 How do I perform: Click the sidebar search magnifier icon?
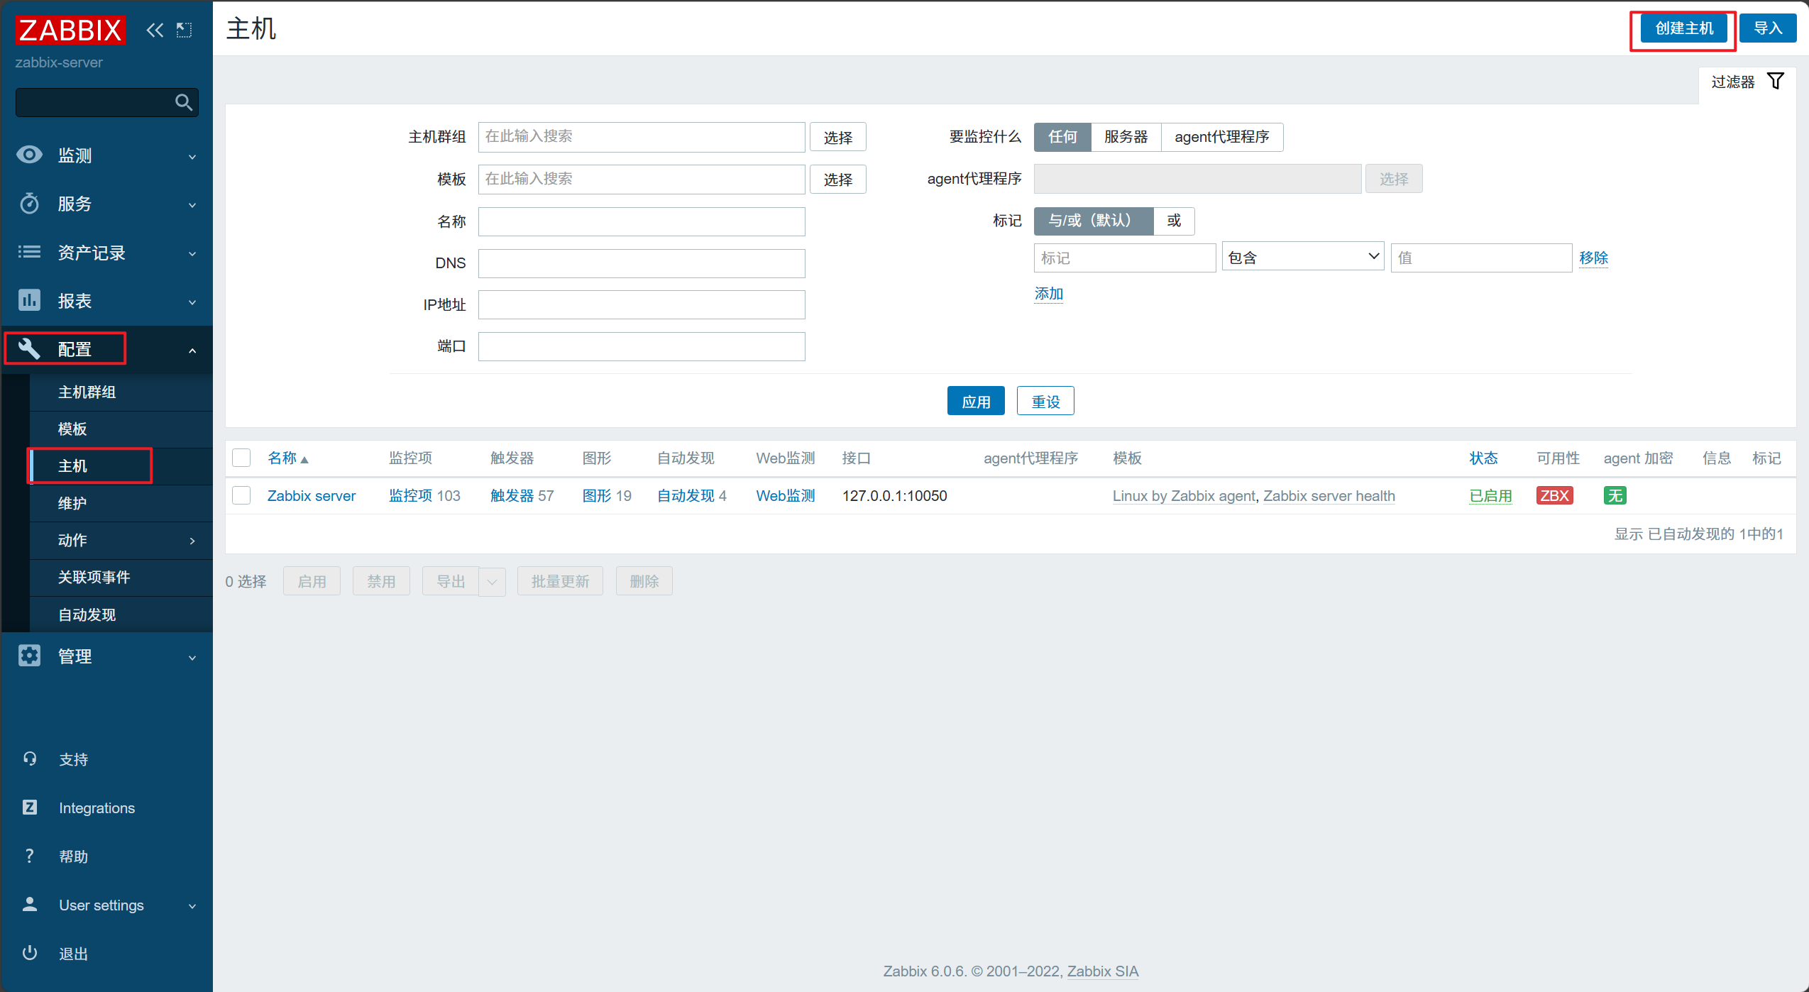[x=184, y=103]
